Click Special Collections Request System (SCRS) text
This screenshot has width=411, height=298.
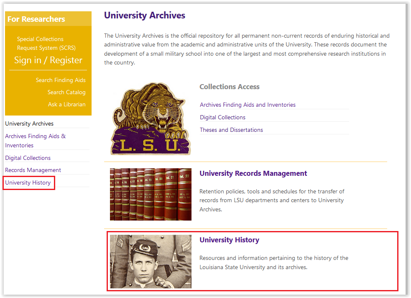46,43
